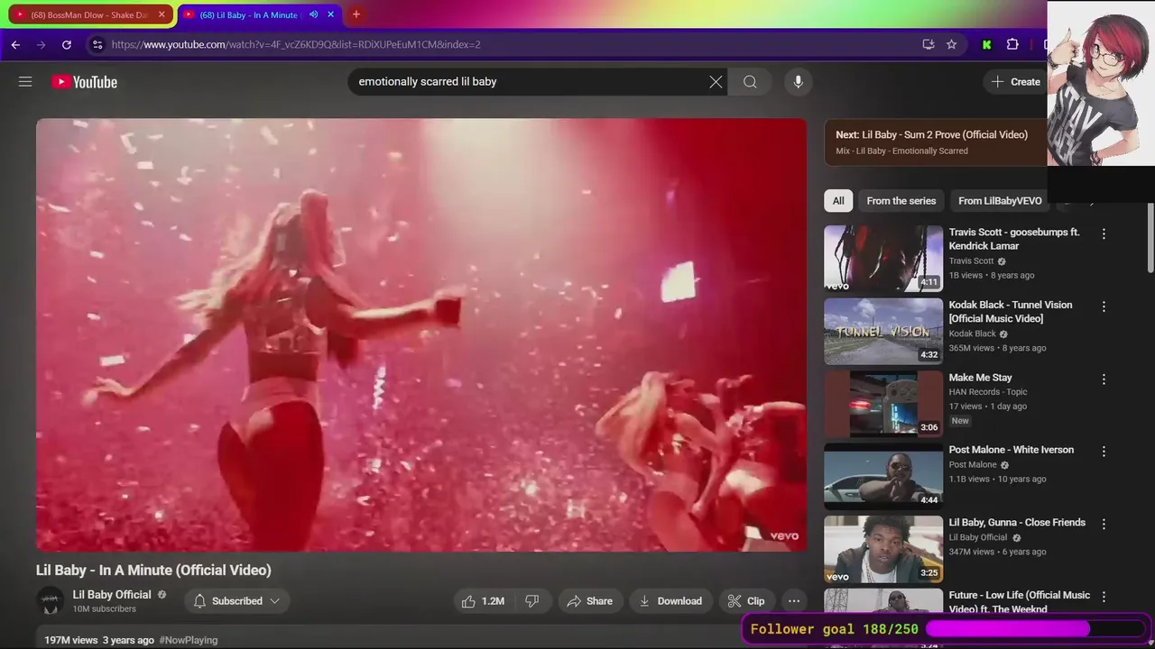The image size is (1155, 649).
Task: Close the Lil Baby - In A Minute tab
Action: [330, 14]
